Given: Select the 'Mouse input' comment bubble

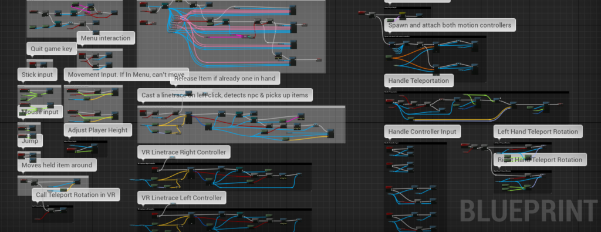Looking at the screenshot, I should pos(40,112).
